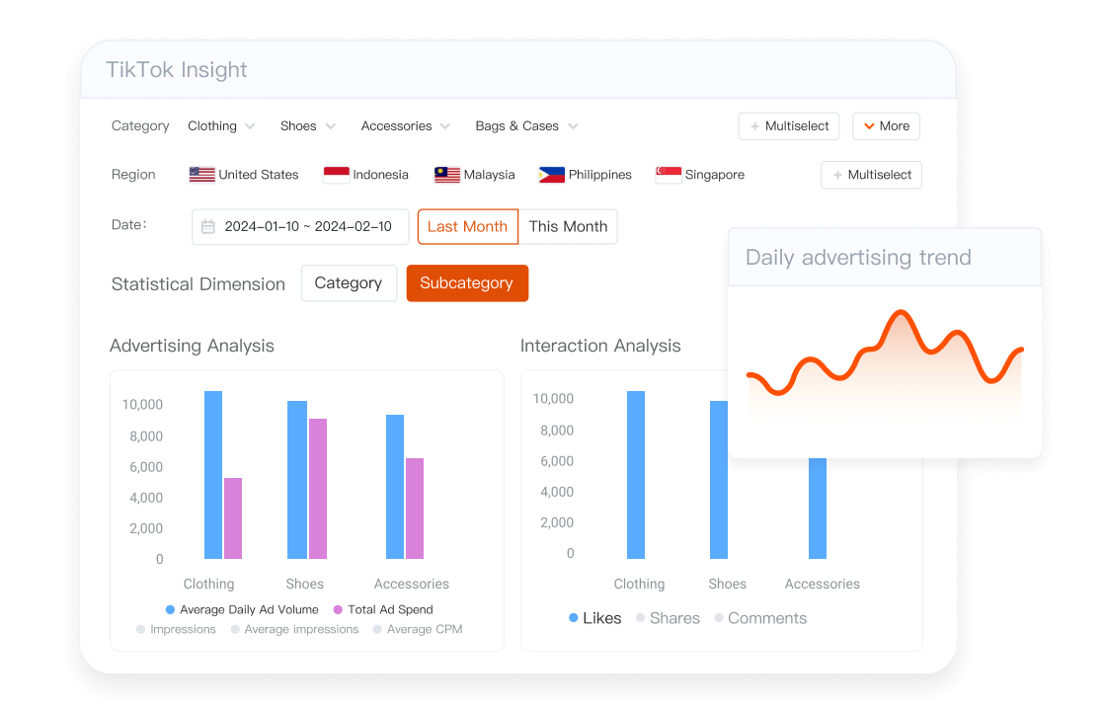Toggle Total Ad Spend legend series
Screen dimensions: 1106x711
click(383, 609)
